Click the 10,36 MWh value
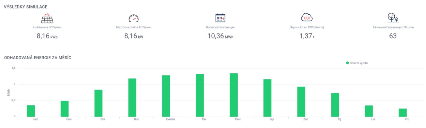 tap(221, 36)
